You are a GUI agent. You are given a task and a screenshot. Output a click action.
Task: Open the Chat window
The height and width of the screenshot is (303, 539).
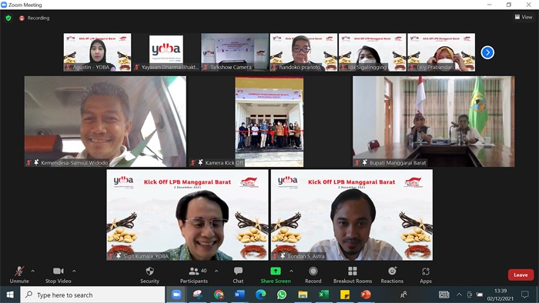coord(238,275)
